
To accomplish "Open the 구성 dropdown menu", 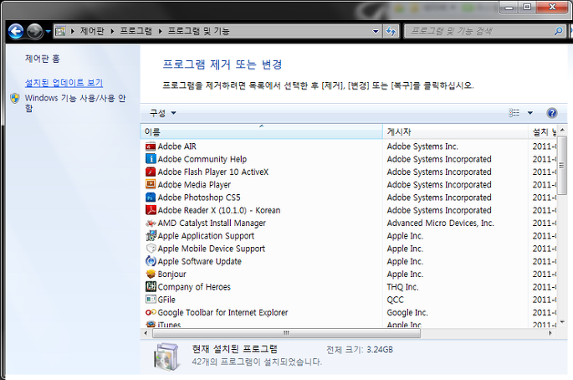I will 162,113.
